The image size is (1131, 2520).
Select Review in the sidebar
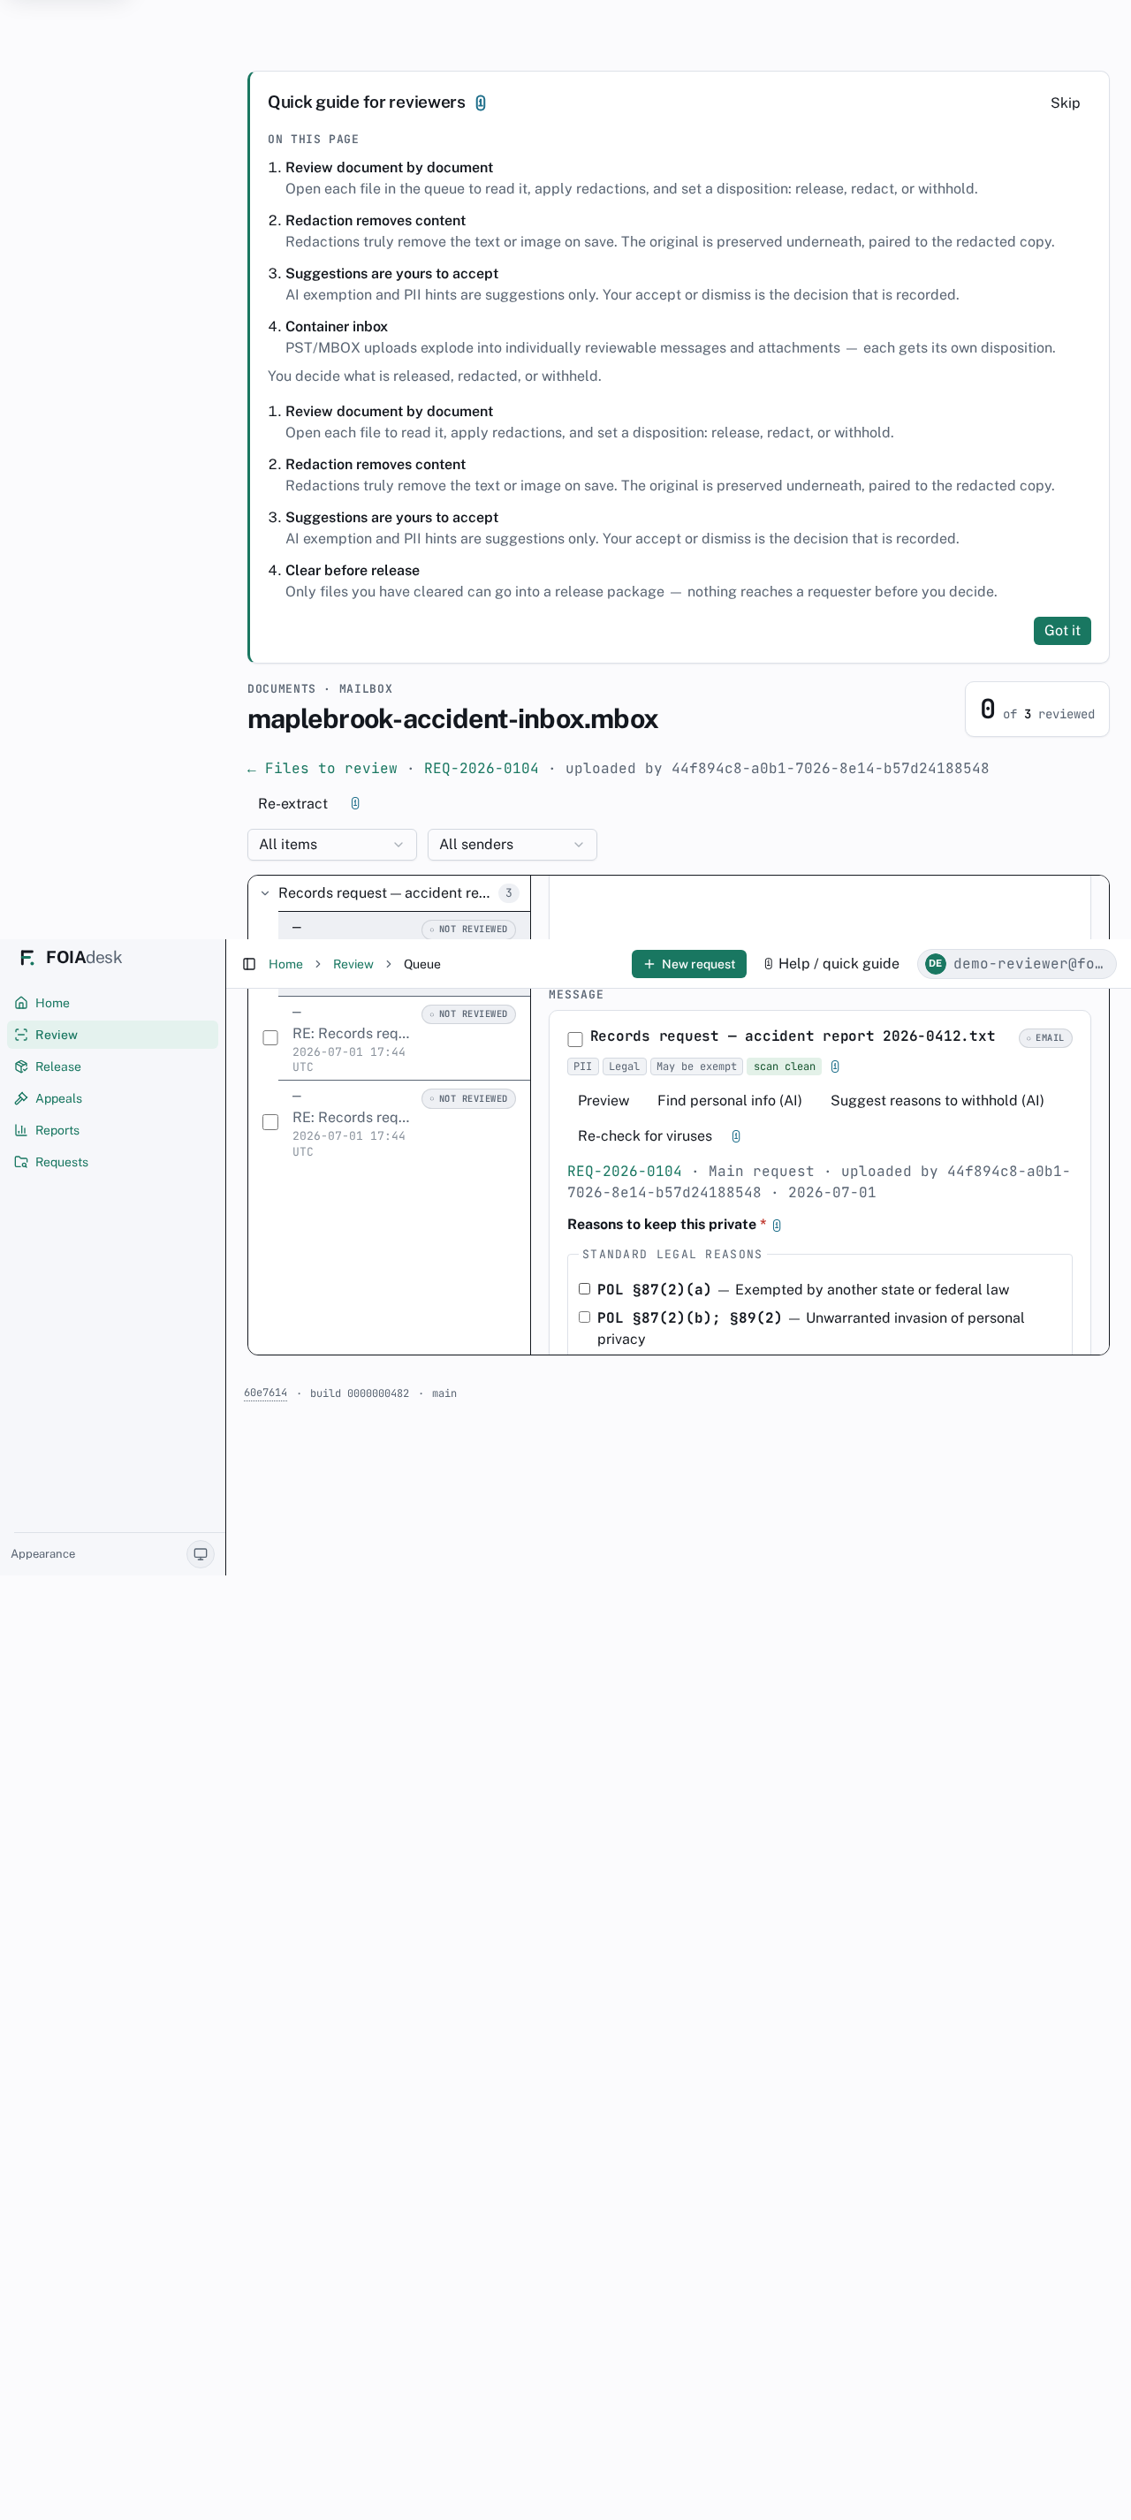tap(112, 1035)
